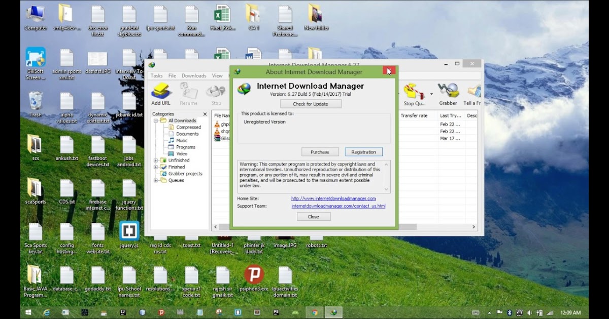Expand the Queues category node
The width and height of the screenshot is (609, 319).
pyautogui.click(x=156, y=180)
